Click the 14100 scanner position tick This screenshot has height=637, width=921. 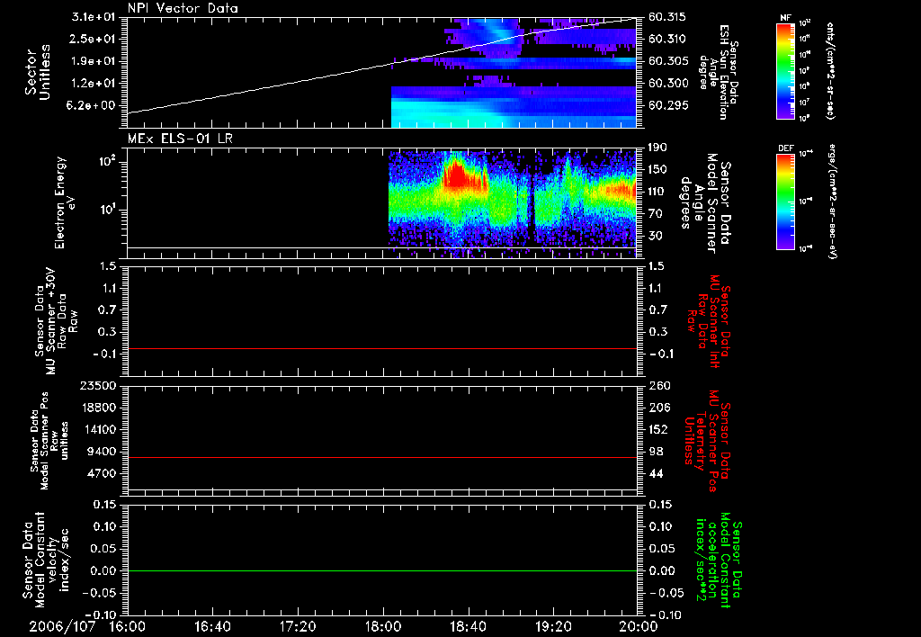98,429
